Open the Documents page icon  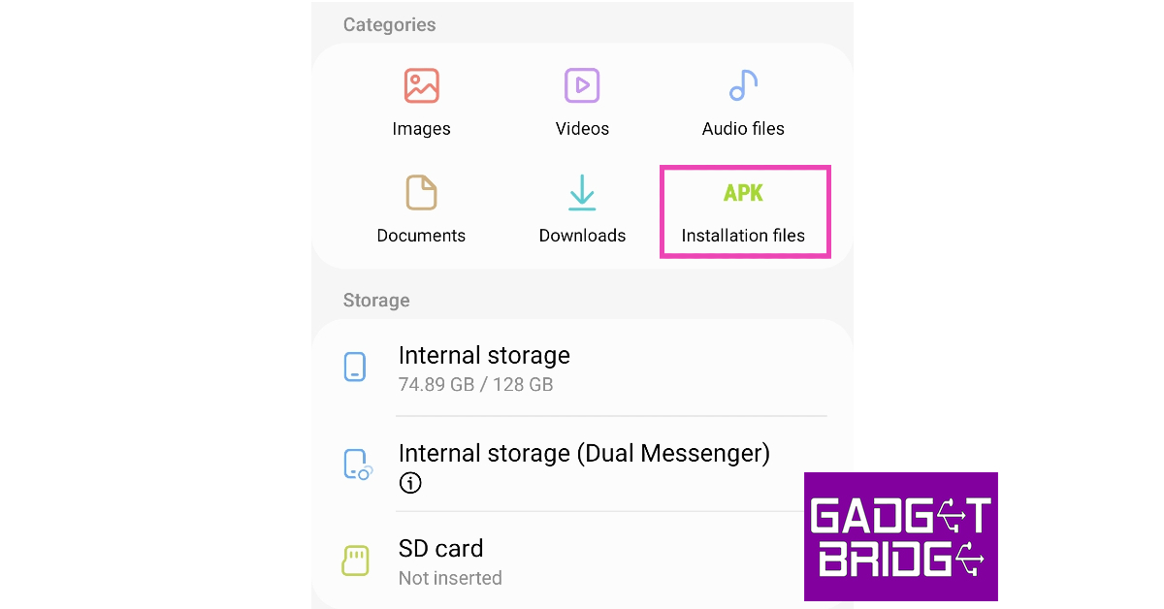(x=421, y=192)
